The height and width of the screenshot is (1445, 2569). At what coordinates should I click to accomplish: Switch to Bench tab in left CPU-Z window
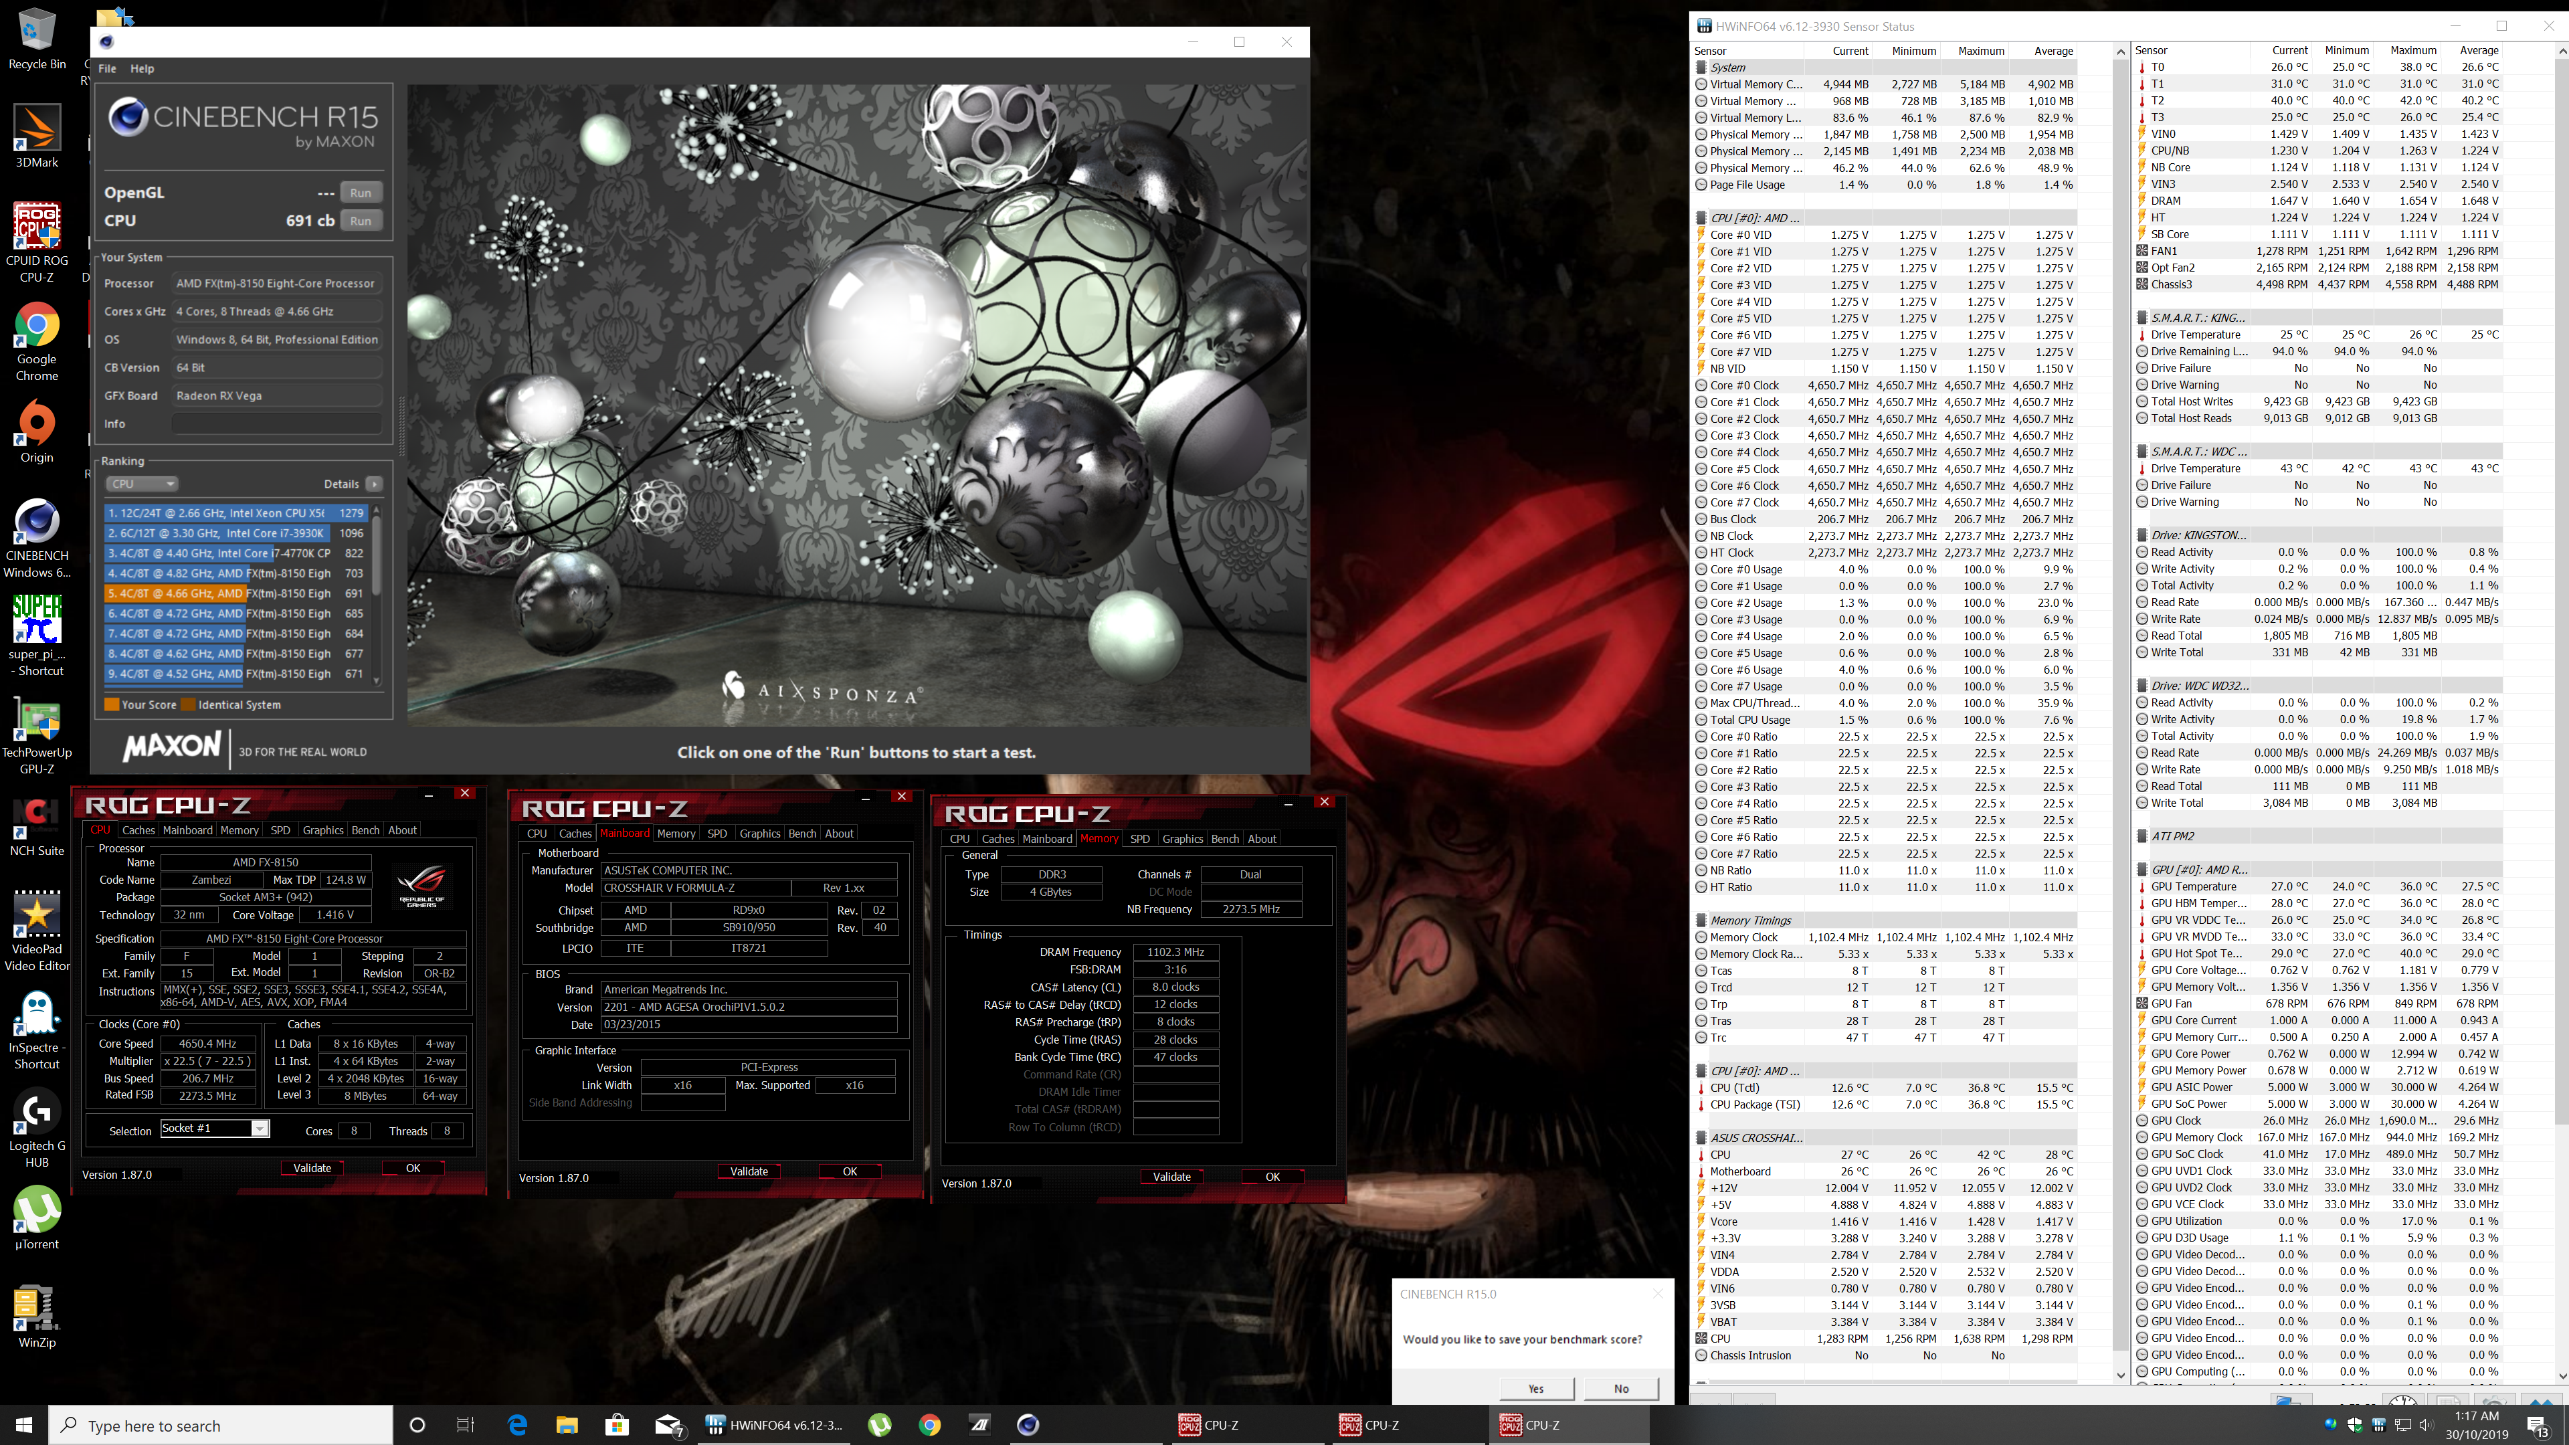(x=365, y=830)
